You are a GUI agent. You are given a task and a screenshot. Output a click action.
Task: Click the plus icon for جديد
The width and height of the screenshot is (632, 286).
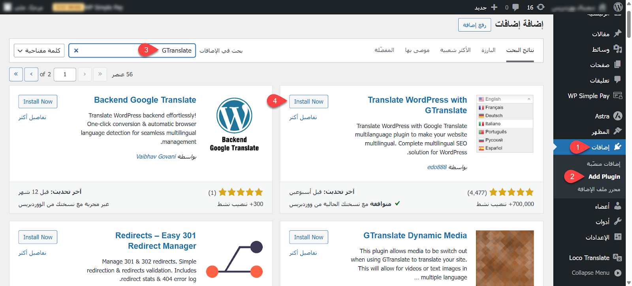[494, 7]
